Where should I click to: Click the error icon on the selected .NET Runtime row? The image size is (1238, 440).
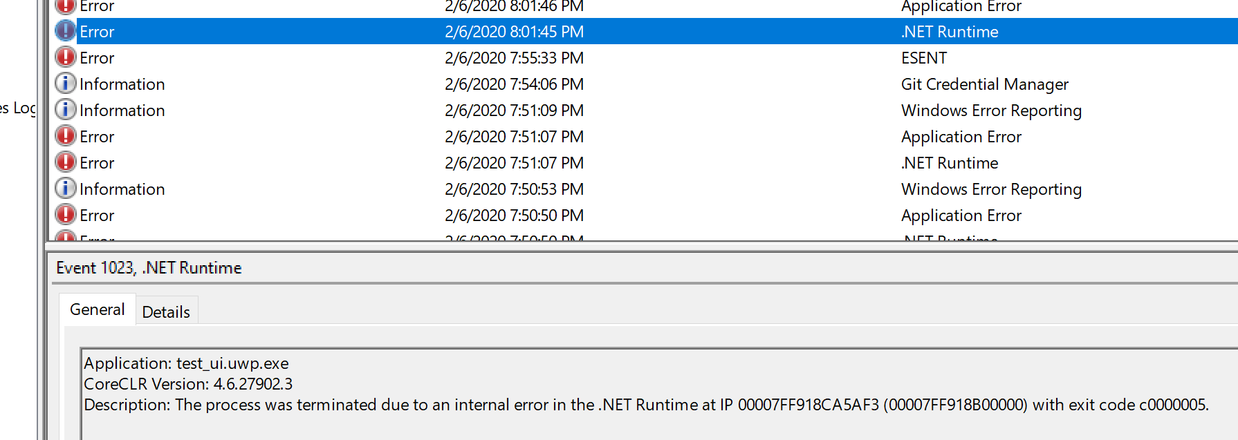click(66, 30)
